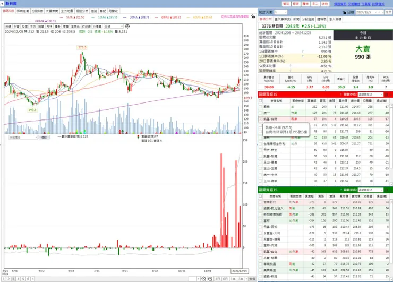Tick checkbox for 統一 in buy table
393x282 pixels.
pyautogui.click(x=260, y=113)
